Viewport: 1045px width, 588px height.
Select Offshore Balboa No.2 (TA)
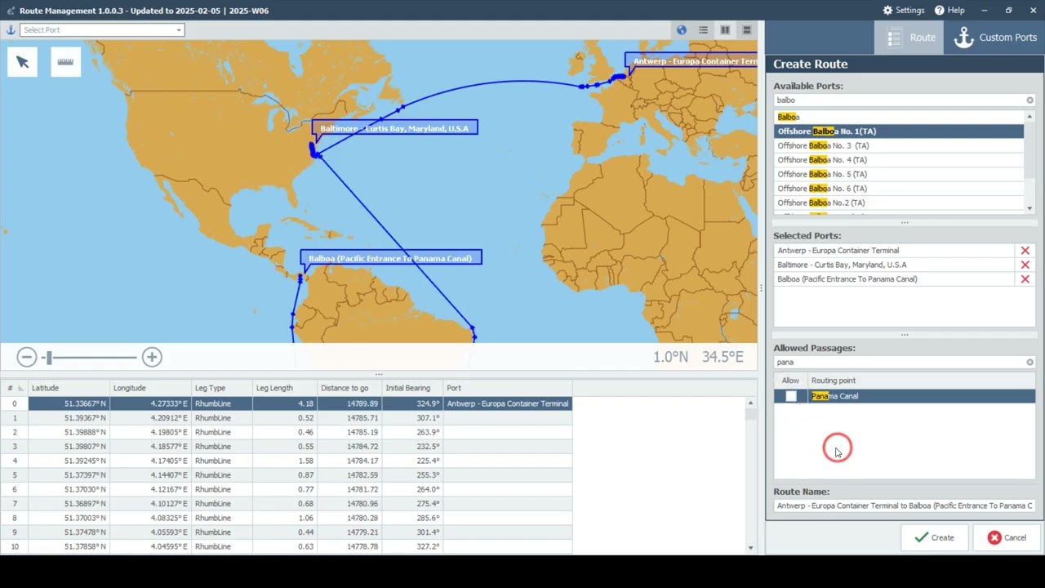tap(899, 203)
